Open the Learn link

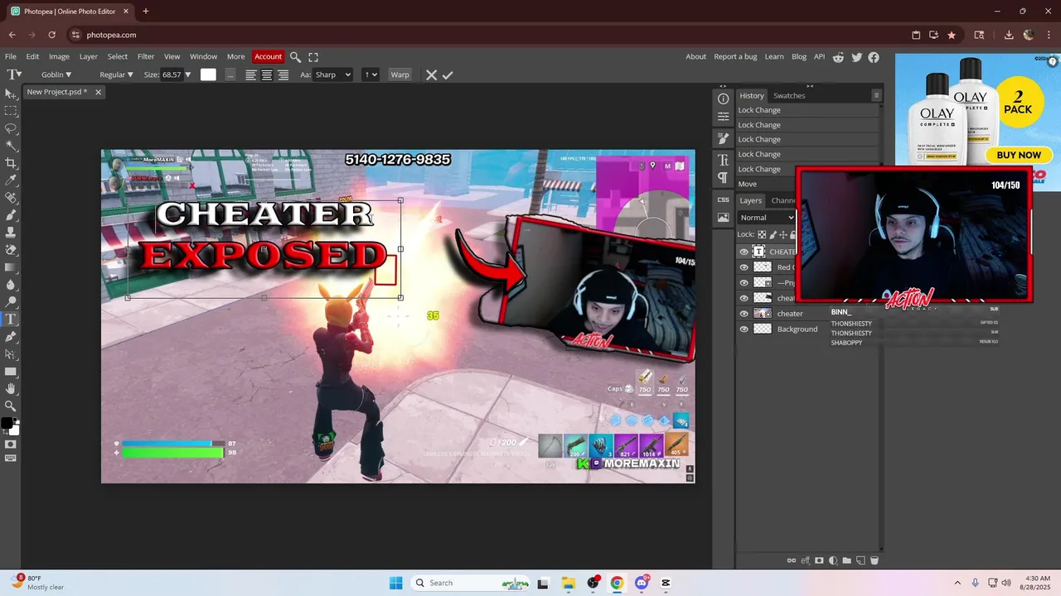[x=774, y=57]
